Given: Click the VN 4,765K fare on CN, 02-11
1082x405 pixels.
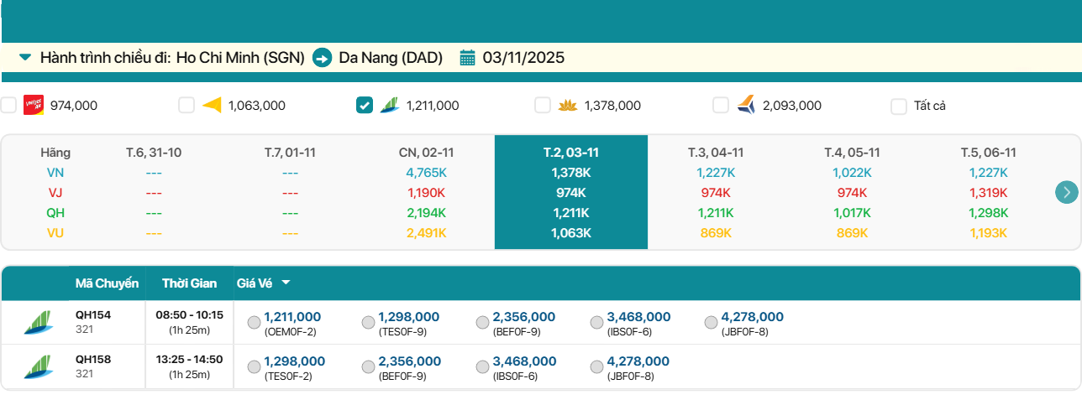Looking at the screenshot, I should [x=426, y=173].
